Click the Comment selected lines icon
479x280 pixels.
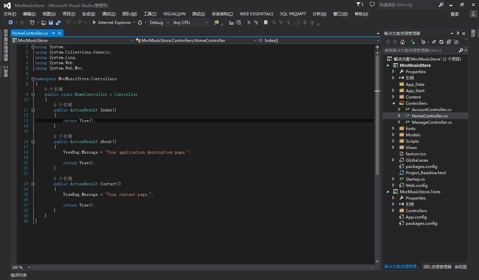coord(248,23)
